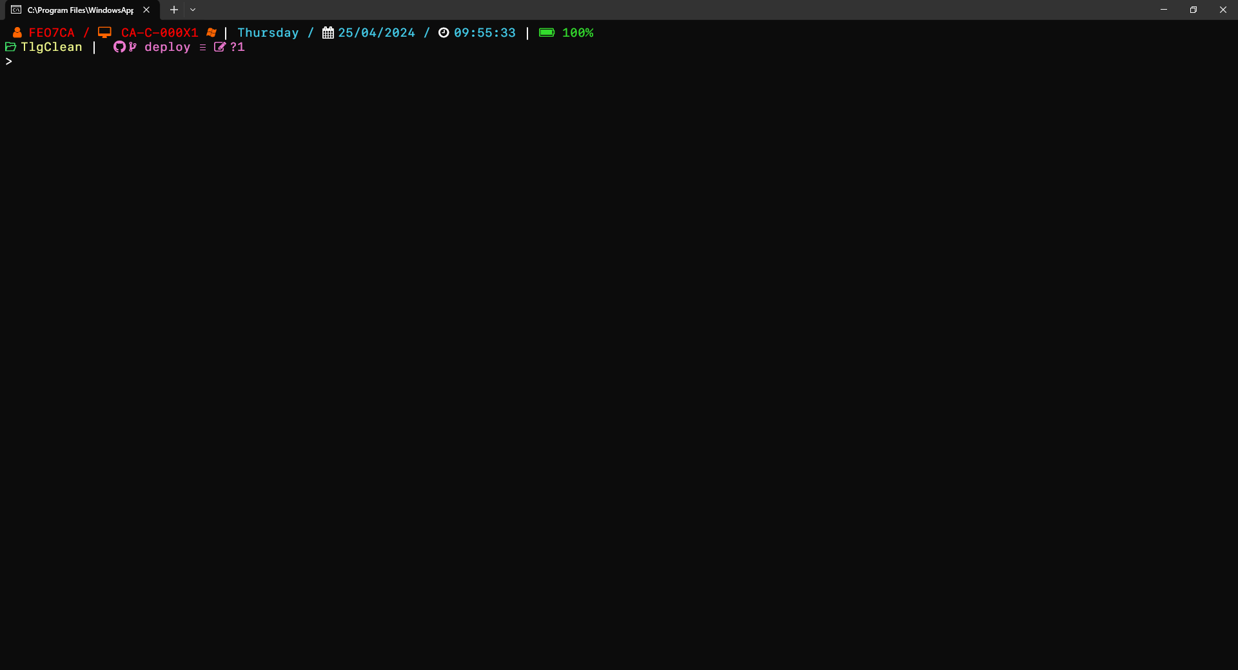Click the terminal icon in the tab
This screenshot has width=1238, height=670.
coord(16,10)
